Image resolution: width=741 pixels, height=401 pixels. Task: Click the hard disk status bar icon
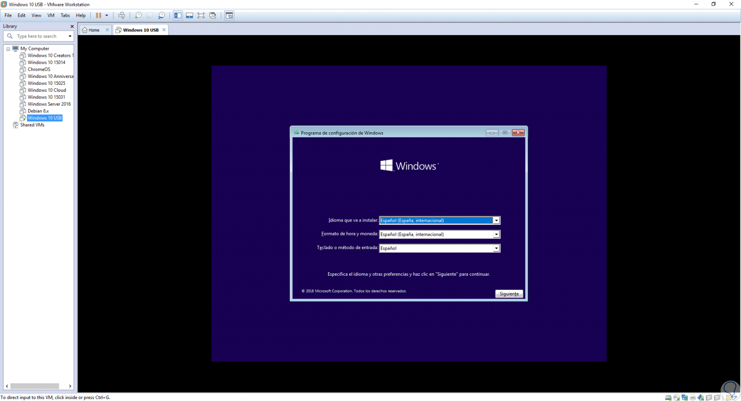pos(668,397)
